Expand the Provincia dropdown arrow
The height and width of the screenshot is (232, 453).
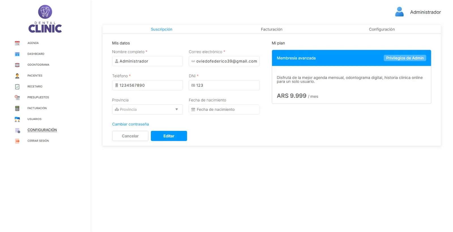pyautogui.click(x=177, y=109)
